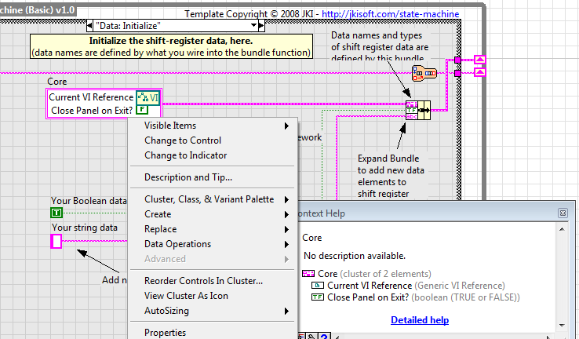
Task: Click the "Template Copyright © 2008 JKI" text
Action: (x=249, y=14)
